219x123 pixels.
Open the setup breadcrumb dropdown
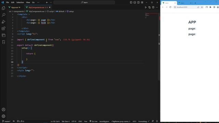point(70,11)
